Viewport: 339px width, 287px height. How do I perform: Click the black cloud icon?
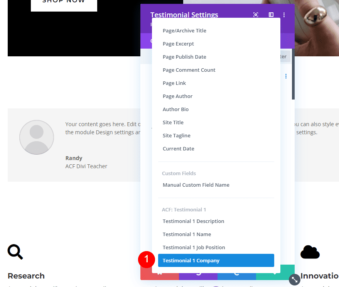click(310, 252)
